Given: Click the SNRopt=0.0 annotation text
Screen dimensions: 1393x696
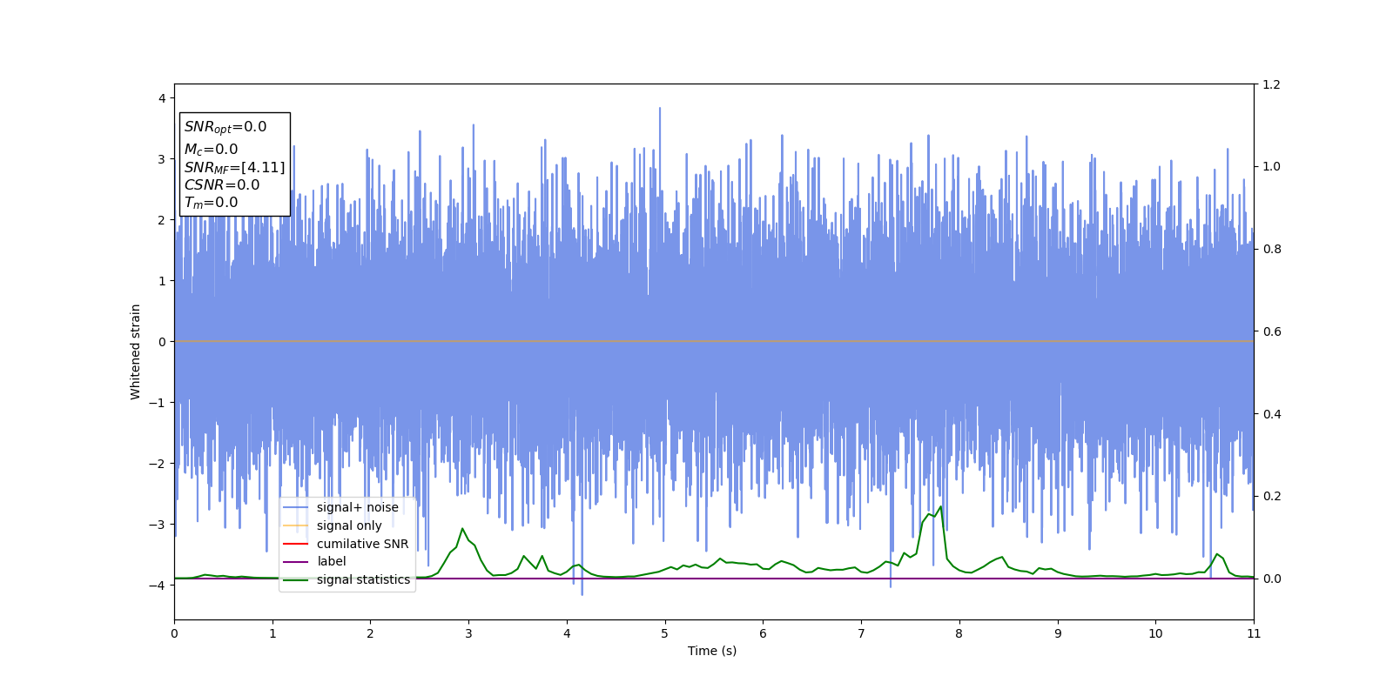Looking at the screenshot, I should click(225, 127).
